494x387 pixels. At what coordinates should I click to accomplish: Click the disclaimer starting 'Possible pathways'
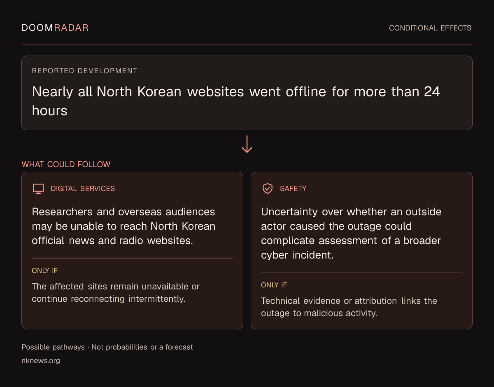[x=107, y=347]
